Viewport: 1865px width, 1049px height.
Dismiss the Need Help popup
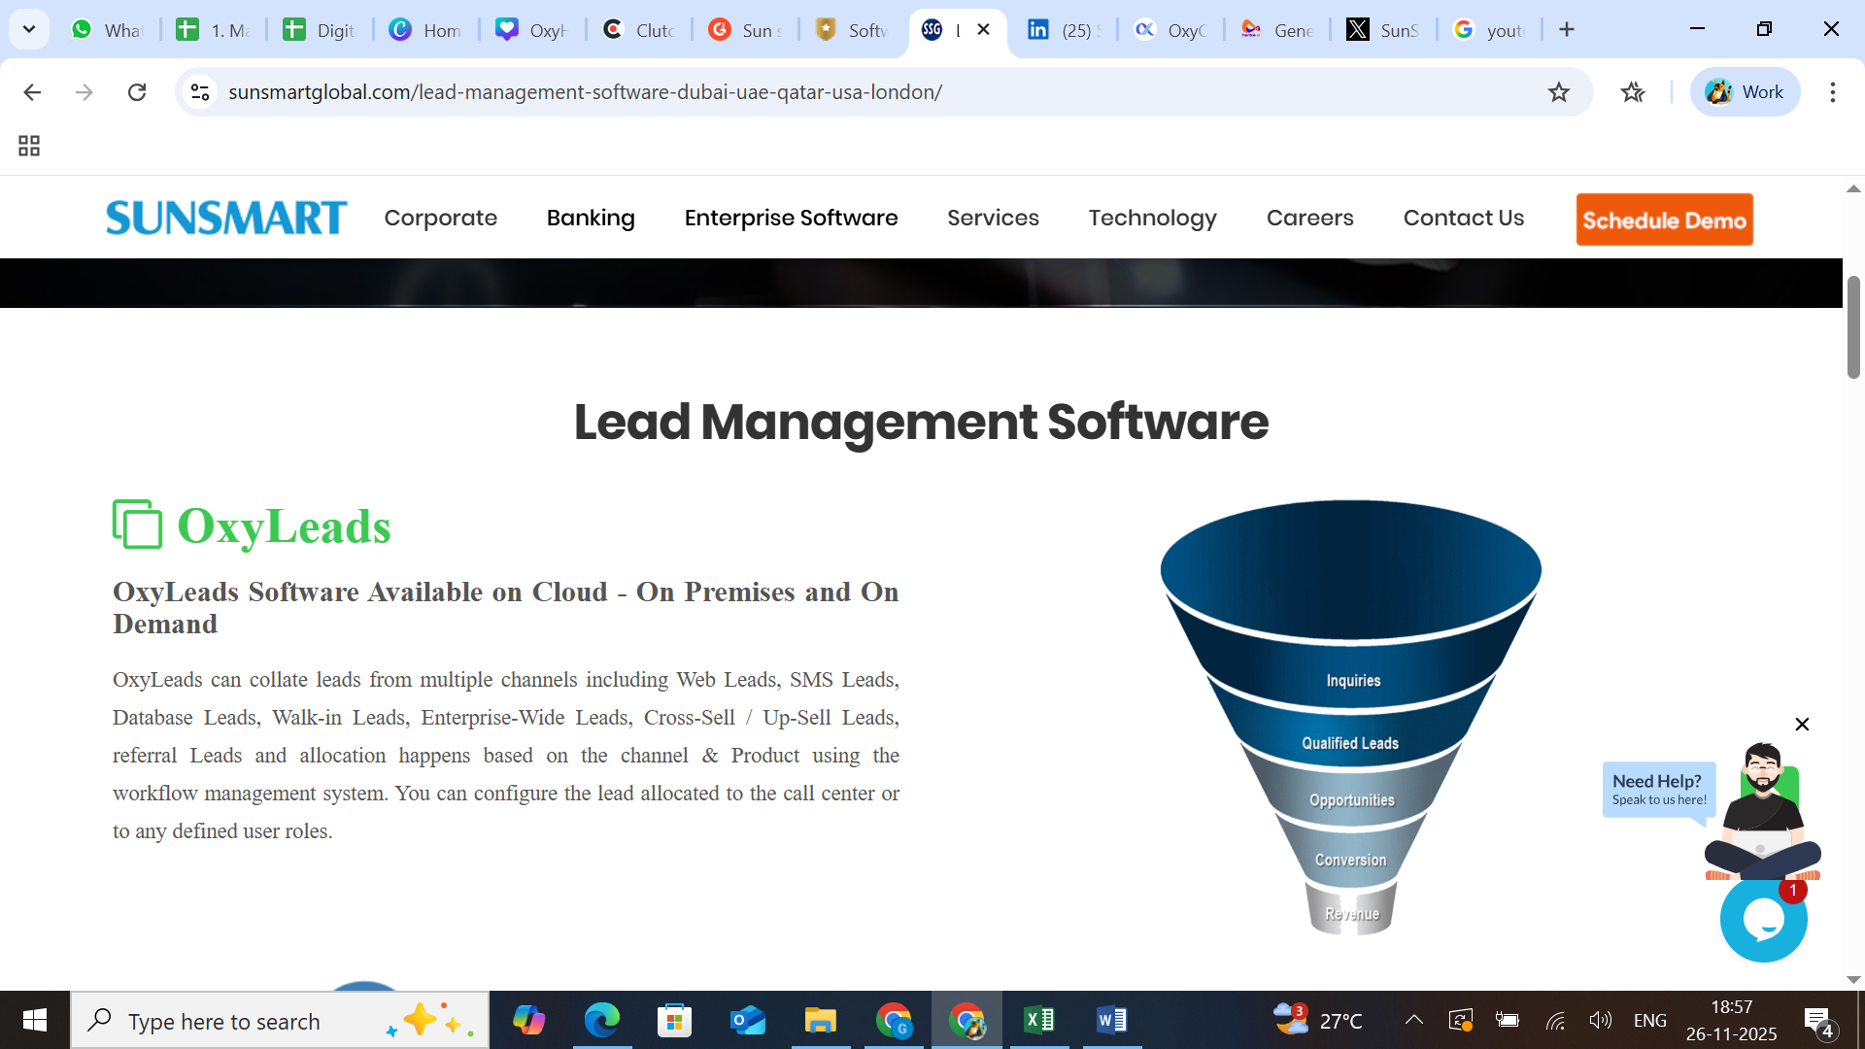click(x=1802, y=725)
